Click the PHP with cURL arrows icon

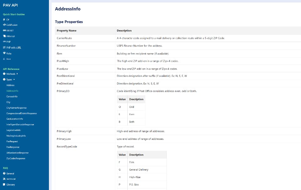(x=4, y=47)
